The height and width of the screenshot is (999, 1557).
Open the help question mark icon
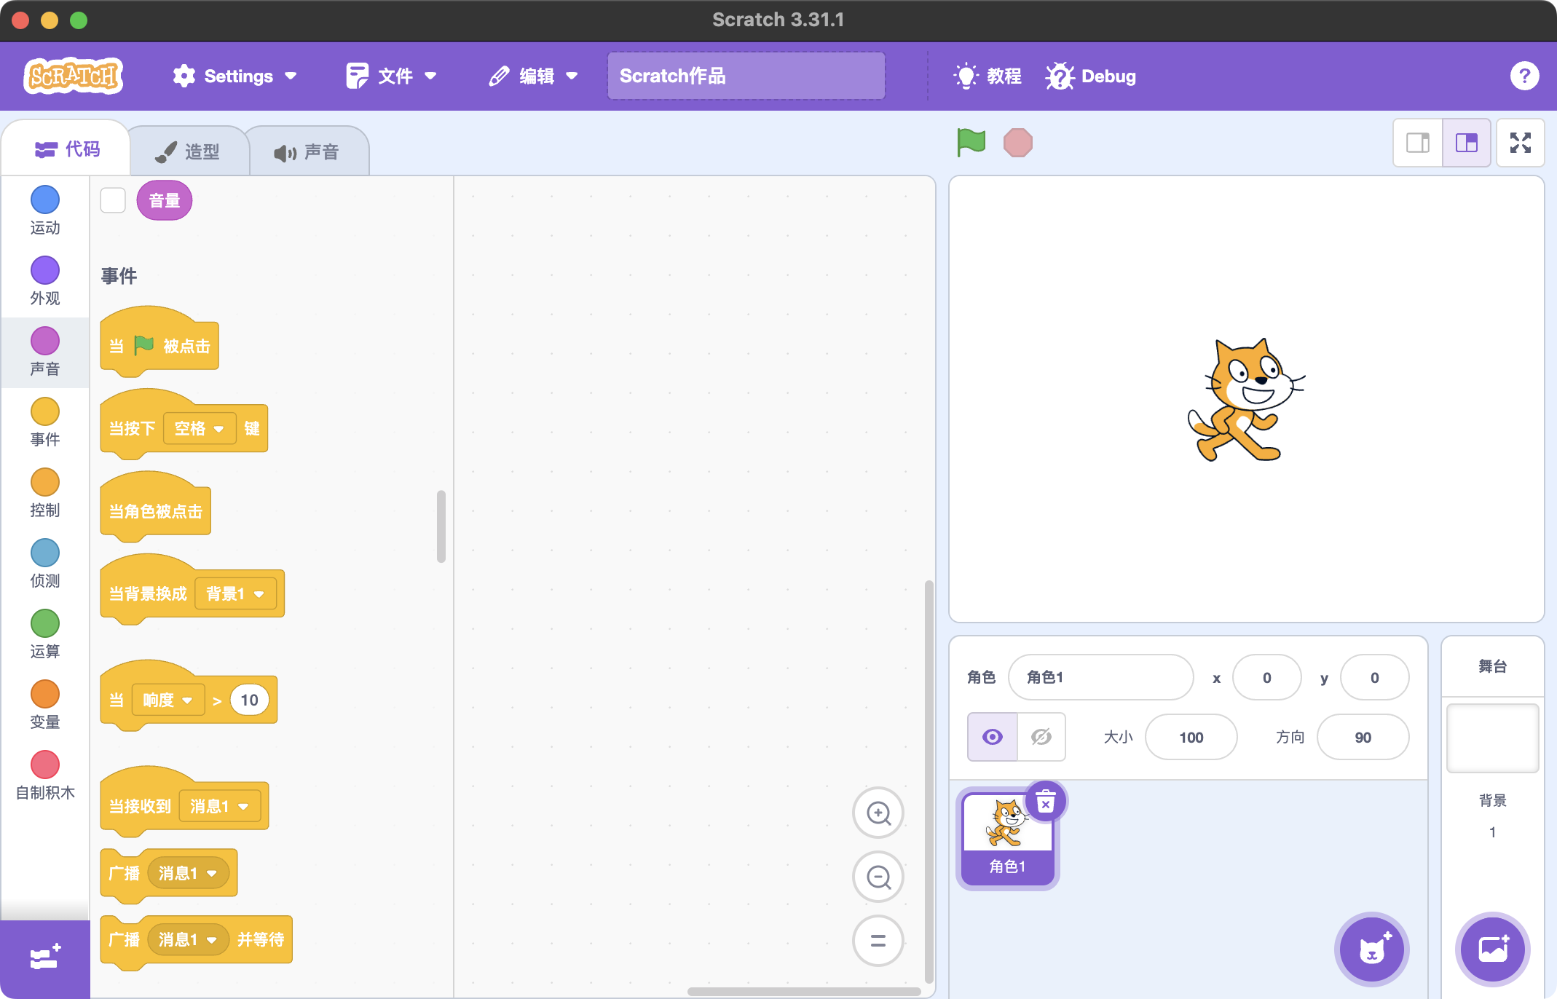pos(1524,76)
